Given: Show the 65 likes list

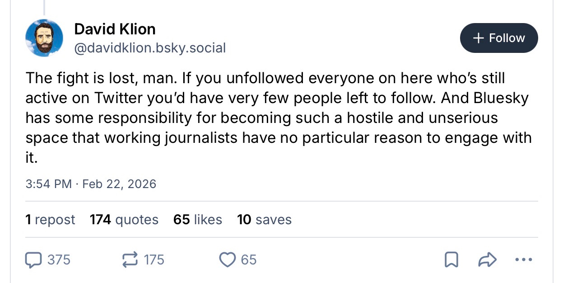Looking at the screenshot, I should pos(198,220).
